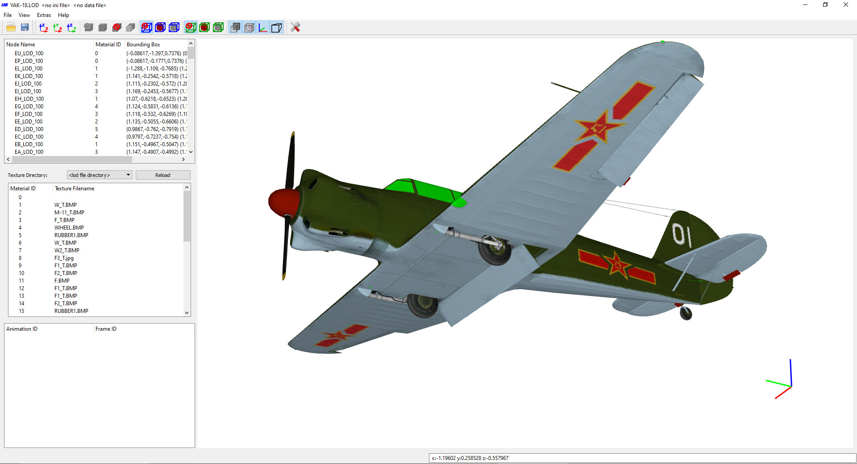Click the Reload button
This screenshot has height=464, width=857.
coord(163,175)
